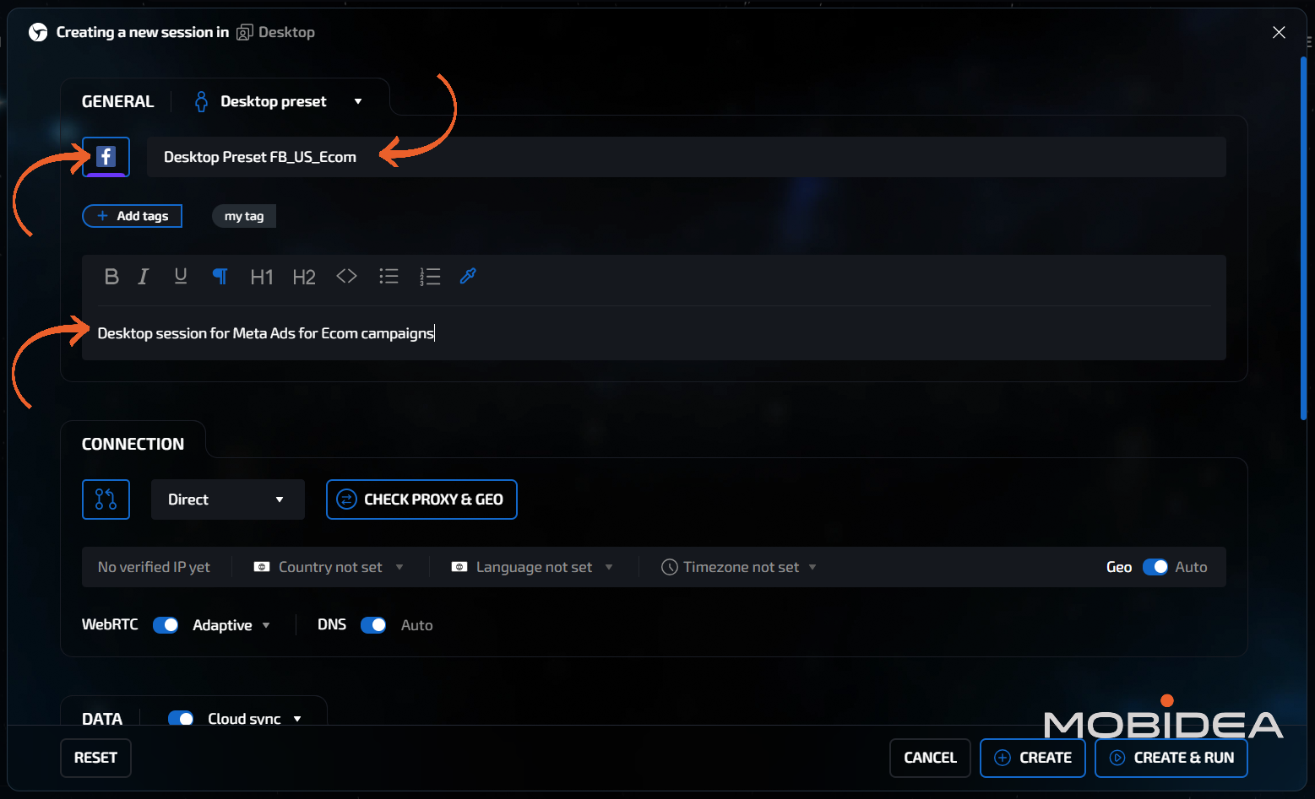Toggle bold text formatting

pyautogui.click(x=111, y=277)
